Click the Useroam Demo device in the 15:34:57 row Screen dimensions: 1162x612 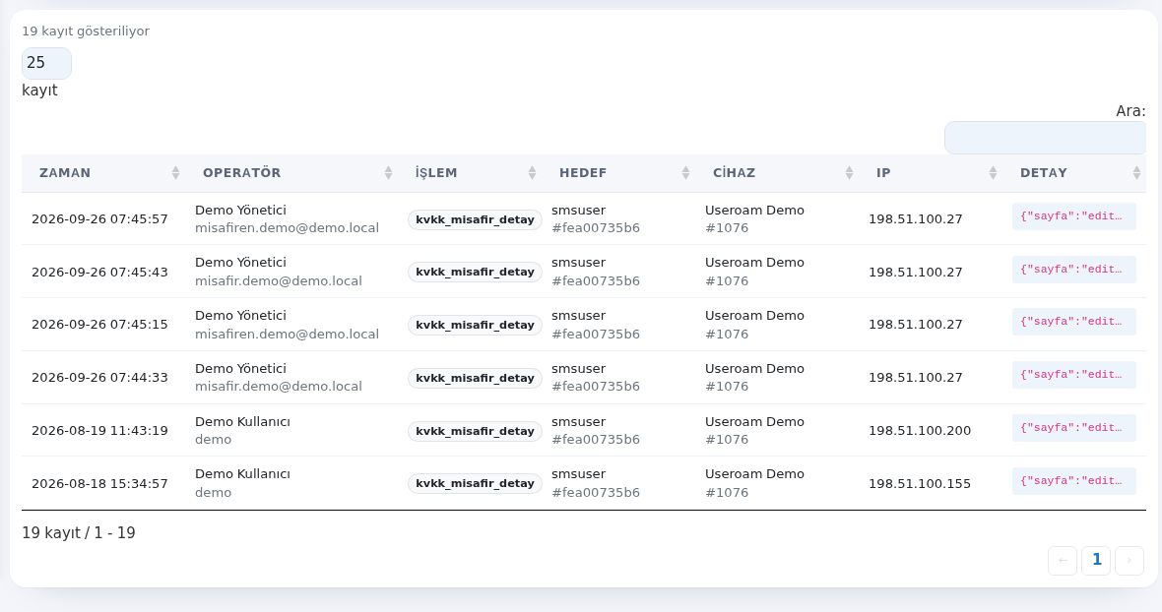(754, 474)
